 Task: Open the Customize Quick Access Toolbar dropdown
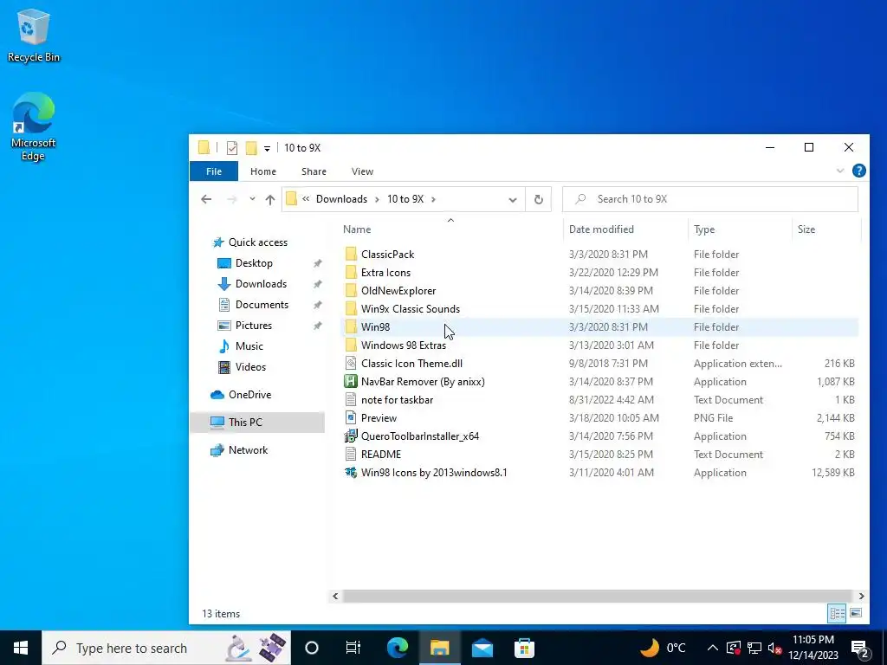(x=267, y=149)
